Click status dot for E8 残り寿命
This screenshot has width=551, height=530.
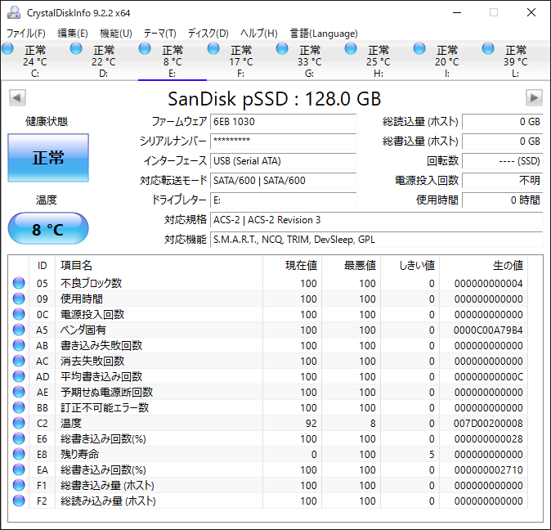click(19, 454)
